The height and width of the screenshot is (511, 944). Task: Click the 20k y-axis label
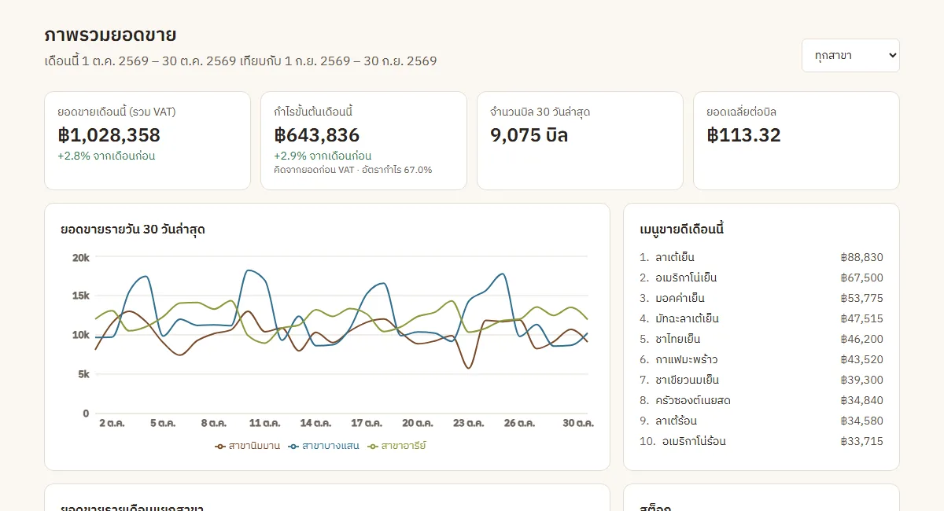80,257
